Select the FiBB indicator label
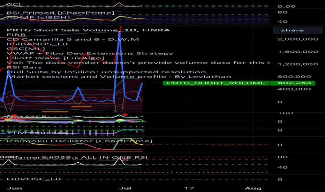This screenshot has height=192, width=325. [x=16, y=35]
